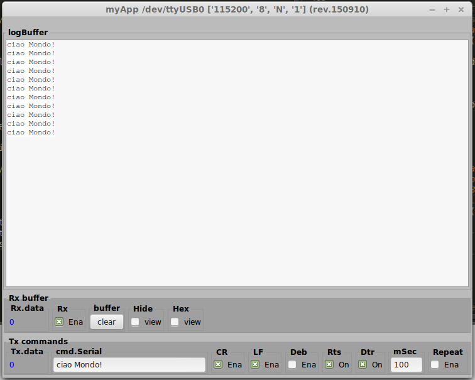Image resolution: width=475 pixels, height=380 pixels.
Task: Switch off the Dtr On checkbox
Action: point(363,364)
